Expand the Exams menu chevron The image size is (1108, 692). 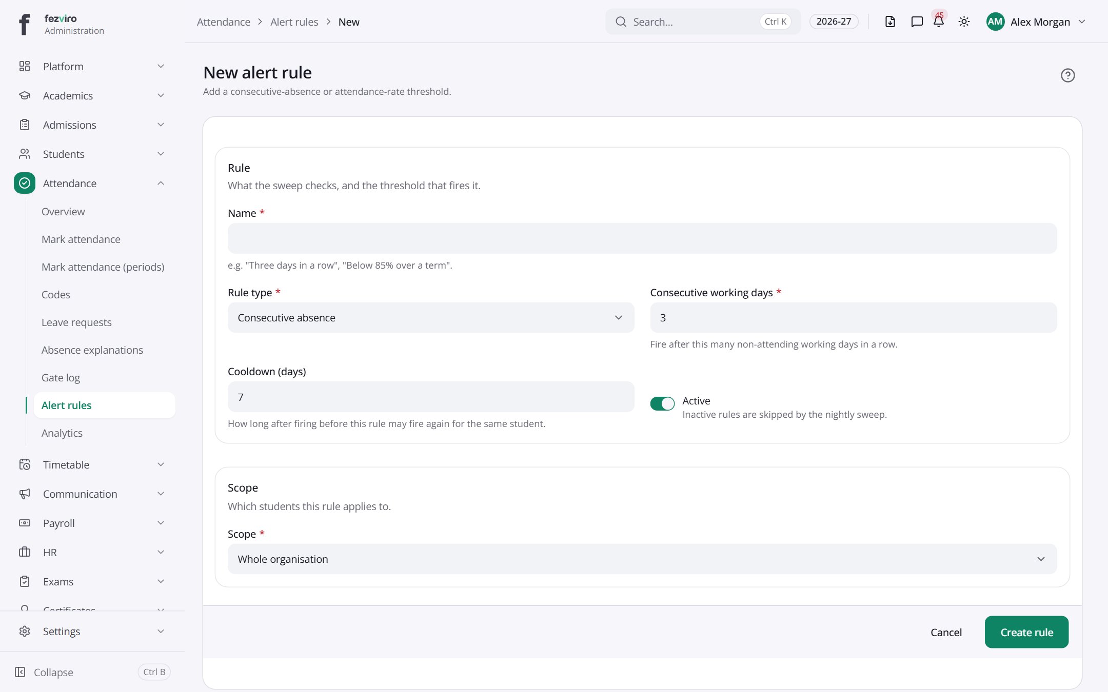coord(161,581)
